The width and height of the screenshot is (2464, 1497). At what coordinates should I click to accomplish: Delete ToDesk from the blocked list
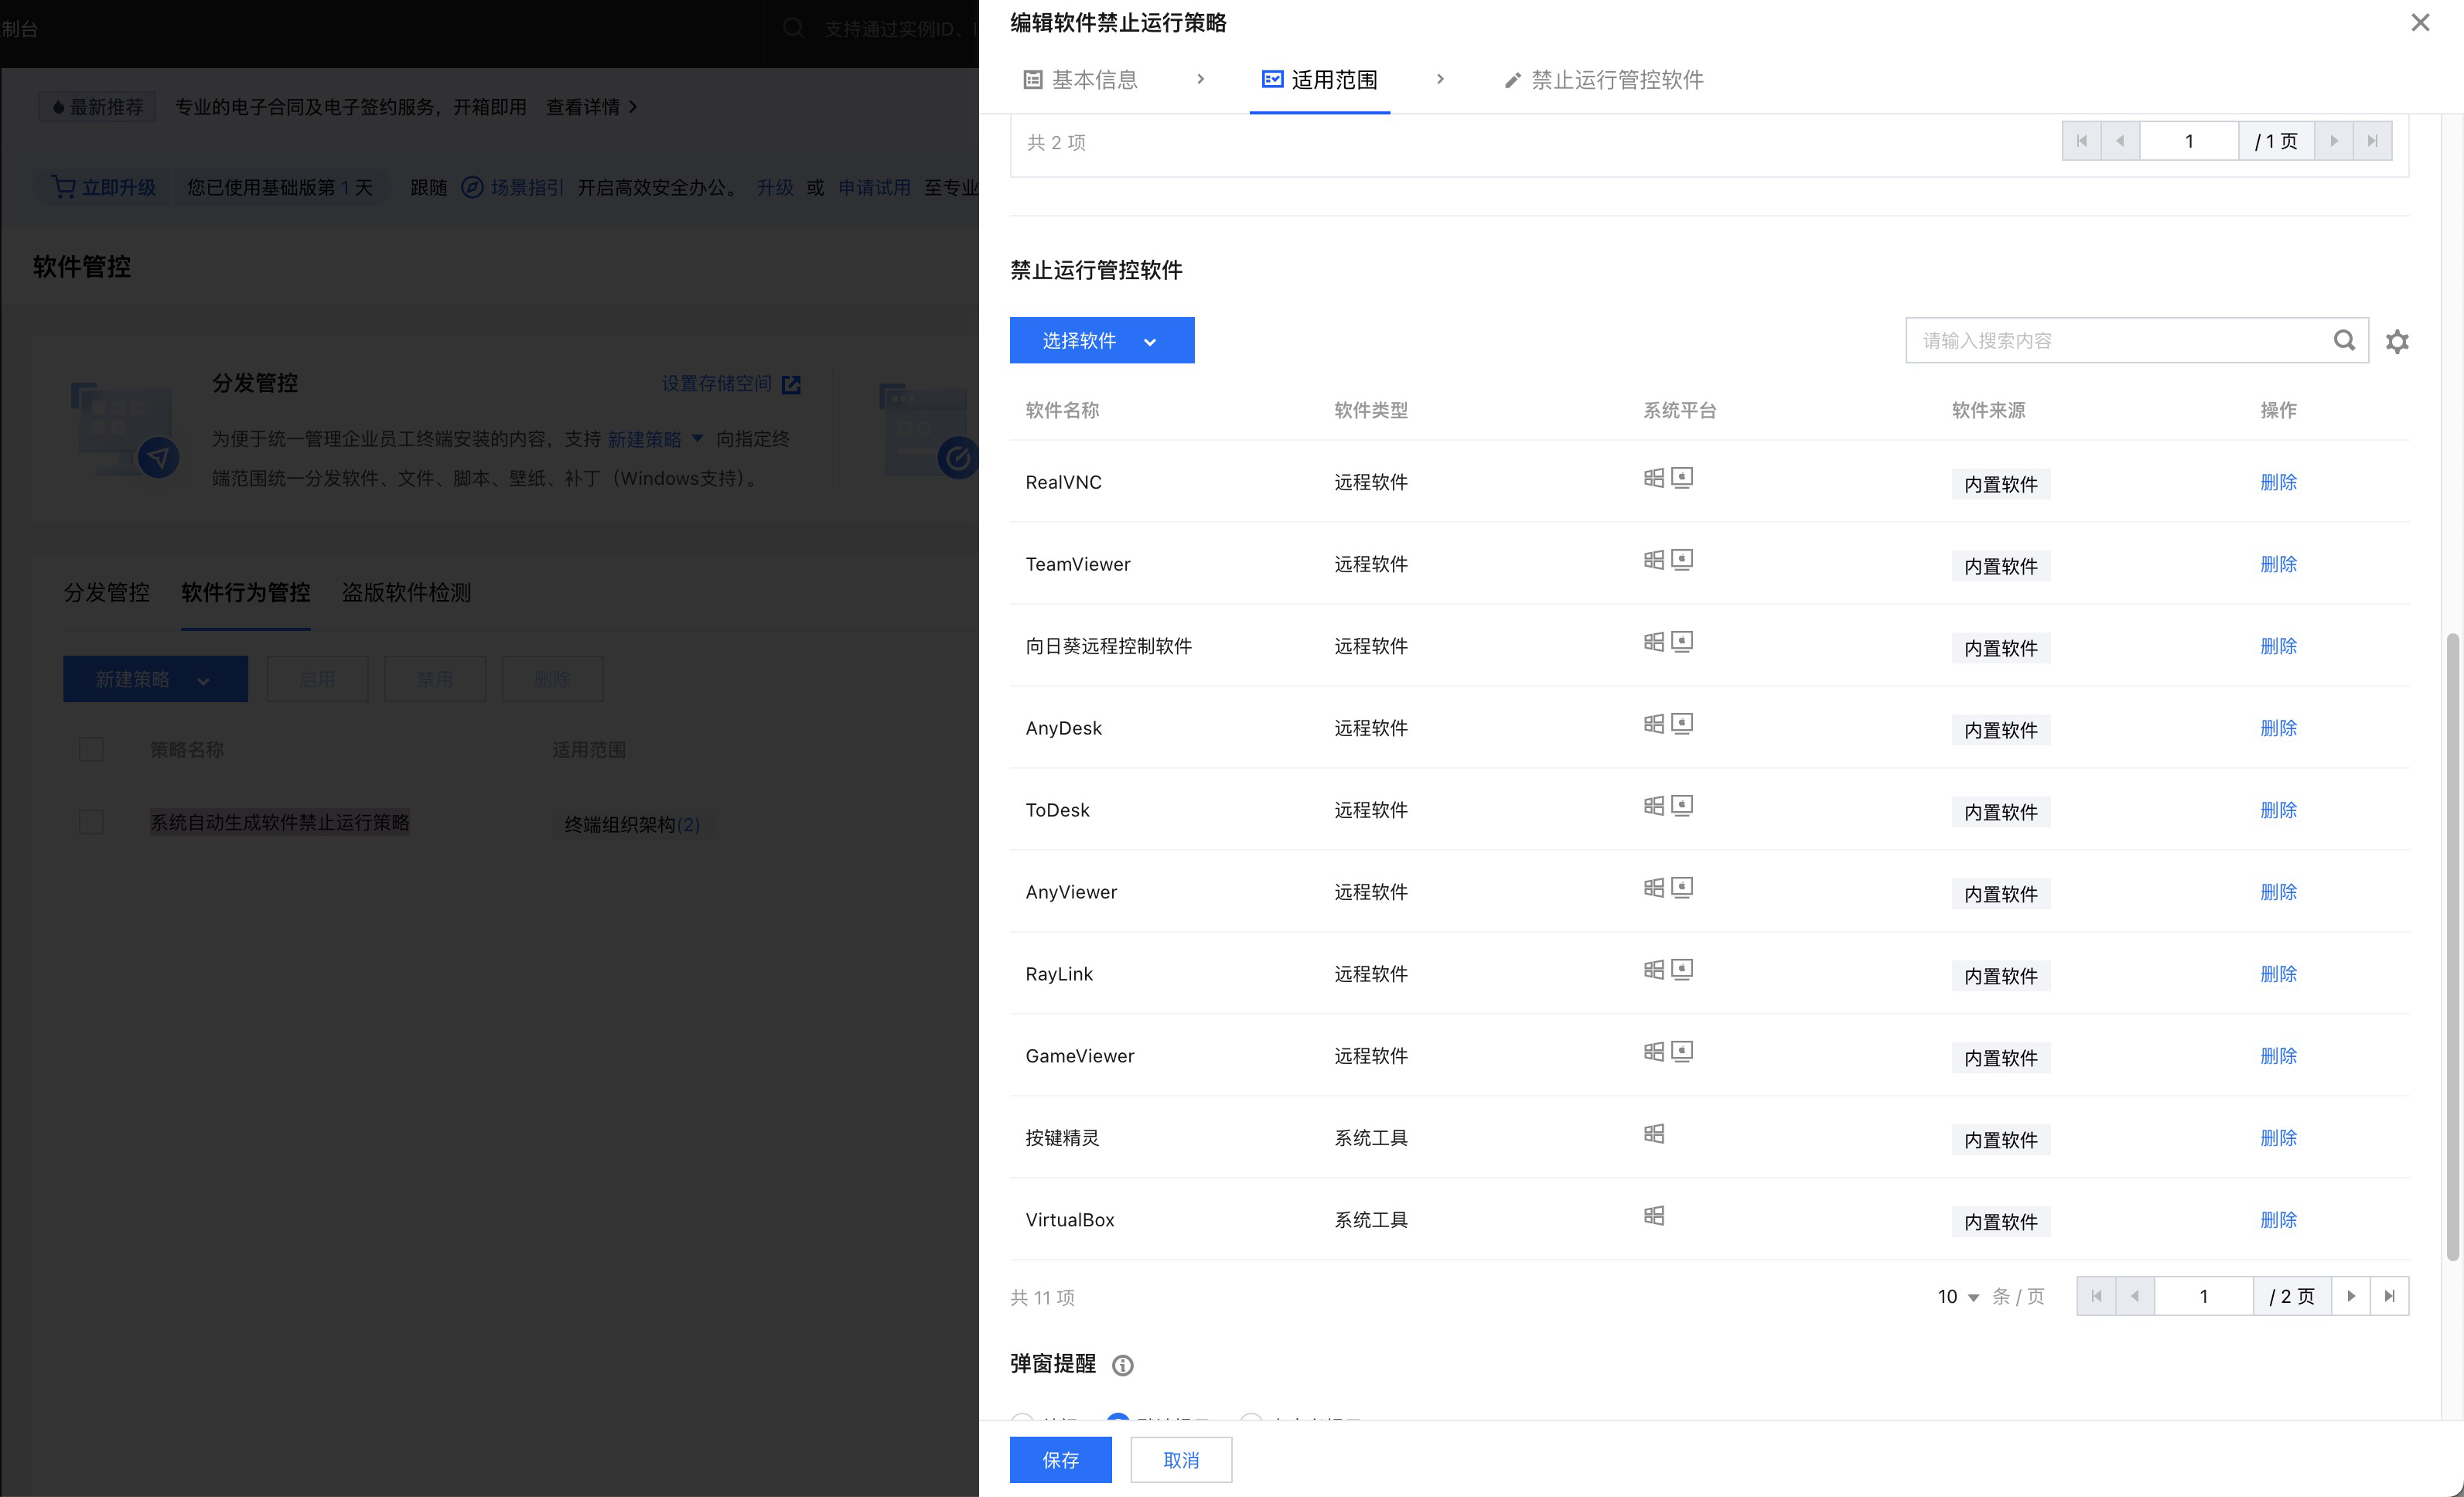[2278, 810]
